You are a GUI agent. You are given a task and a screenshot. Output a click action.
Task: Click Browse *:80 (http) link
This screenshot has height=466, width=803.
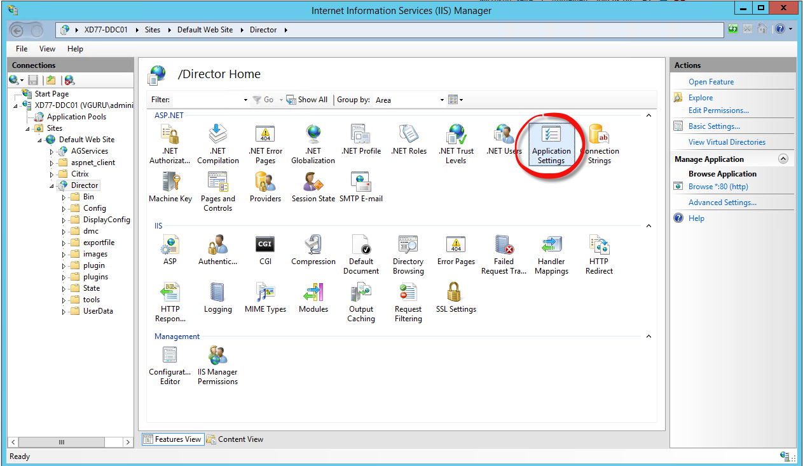coord(718,187)
